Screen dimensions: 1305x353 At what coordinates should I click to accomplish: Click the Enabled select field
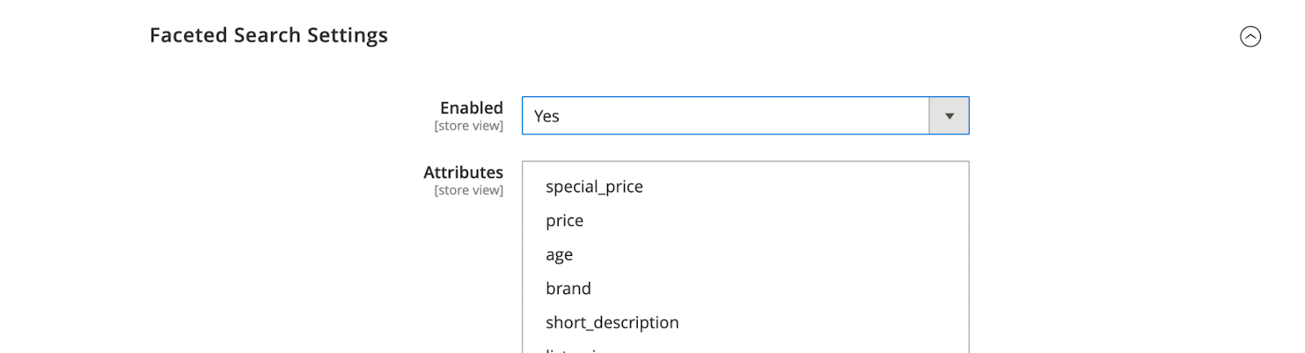(x=726, y=116)
